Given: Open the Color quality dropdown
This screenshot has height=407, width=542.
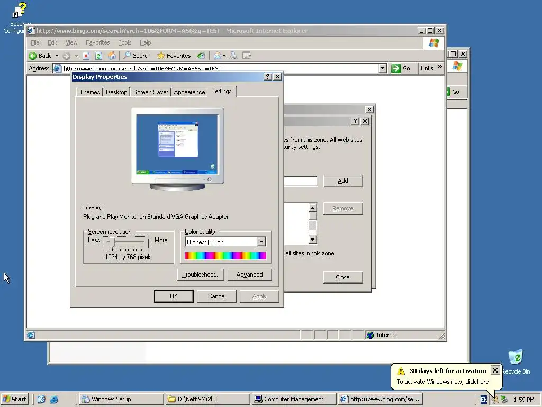Looking at the screenshot, I should [x=261, y=242].
